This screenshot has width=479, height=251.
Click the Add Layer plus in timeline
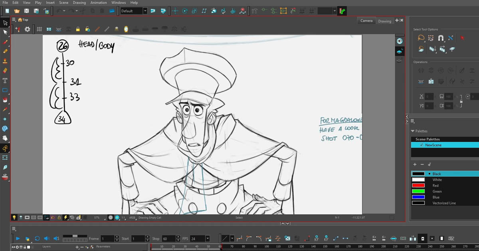point(77,247)
